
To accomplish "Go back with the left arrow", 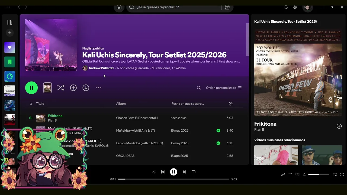I will pos(18,7).
